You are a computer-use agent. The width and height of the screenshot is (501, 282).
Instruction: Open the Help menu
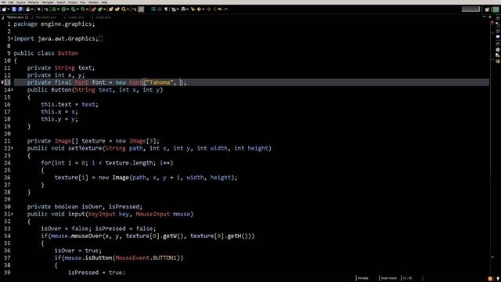tap(104, 2)
